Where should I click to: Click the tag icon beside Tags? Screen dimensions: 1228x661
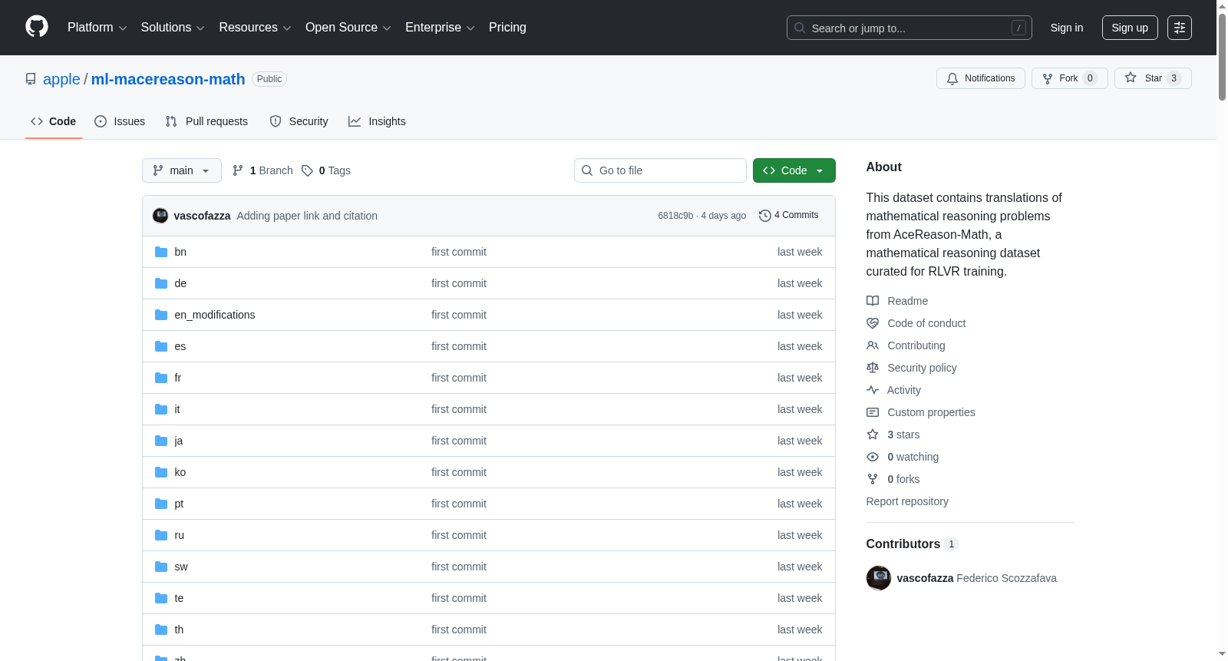coord(307,170)
